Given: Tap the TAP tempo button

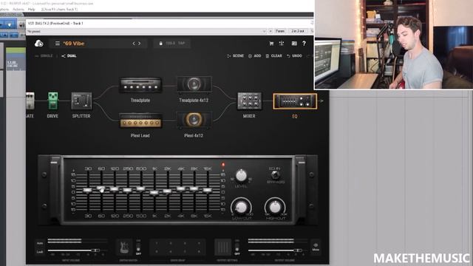Looking at the screenshot, I should point(181,44).
